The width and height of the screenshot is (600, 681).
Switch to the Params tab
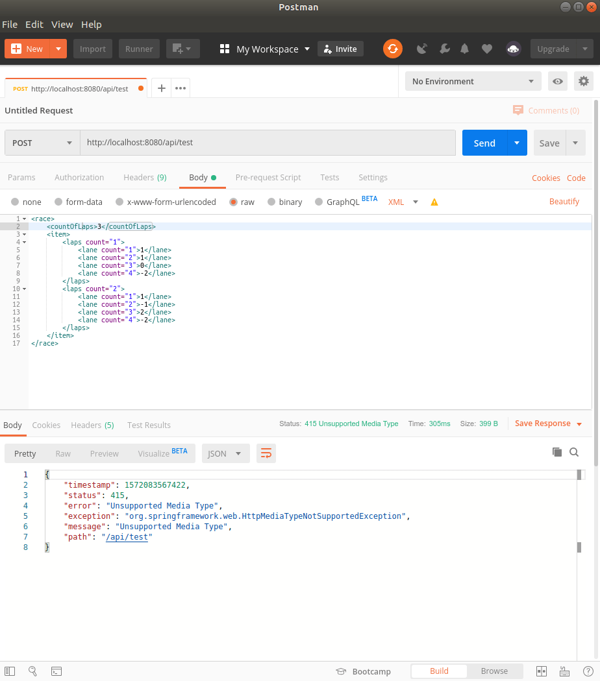(21, 177)
